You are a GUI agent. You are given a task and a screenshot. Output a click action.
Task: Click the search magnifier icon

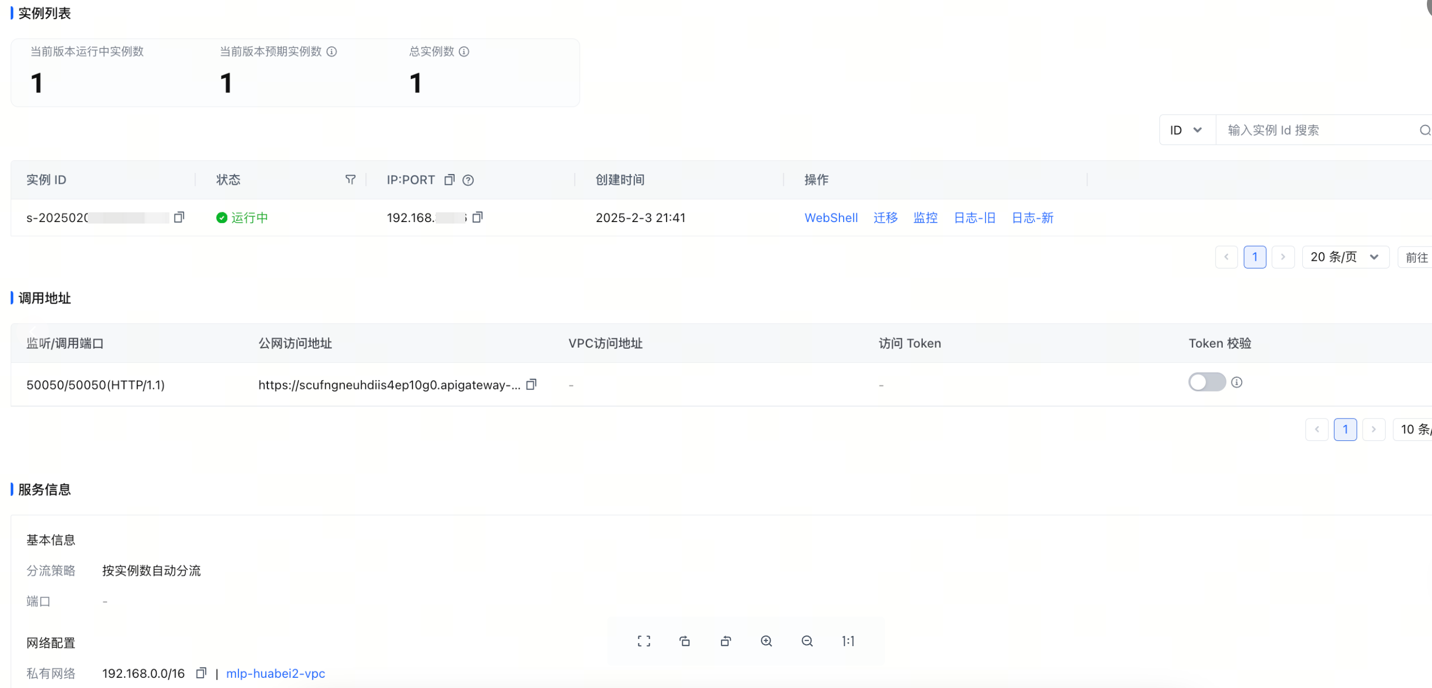1425,130
